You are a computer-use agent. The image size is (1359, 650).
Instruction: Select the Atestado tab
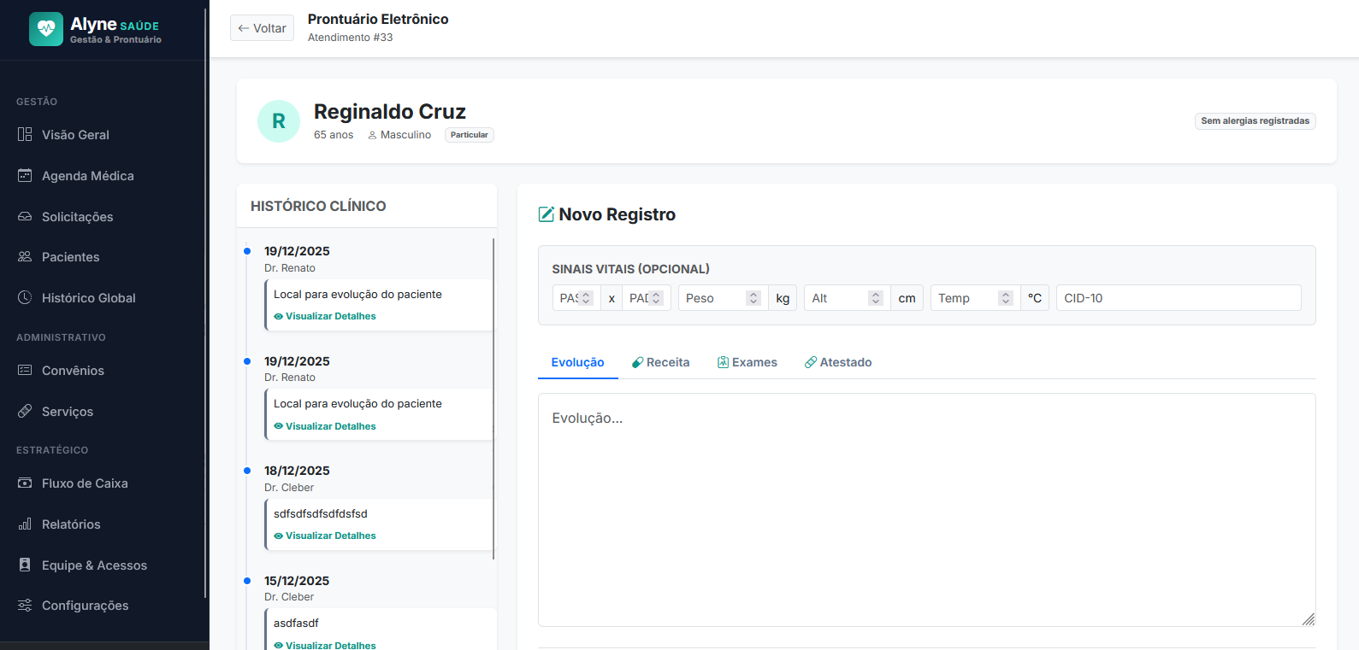(x=838, y=362)
